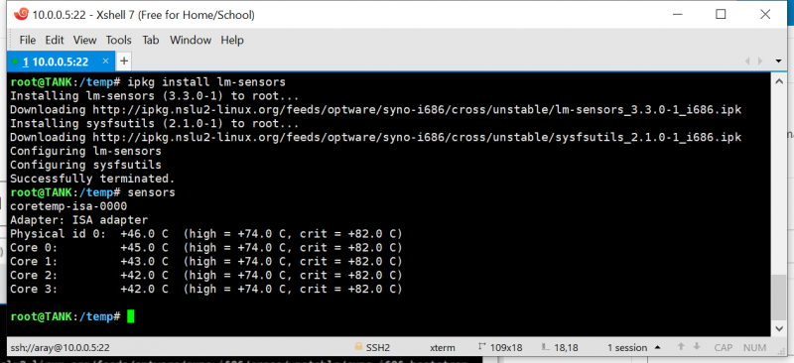794x363 pixels.
Task: Toggle the NUM lock indicator
Action: click(x=754, y=348)
